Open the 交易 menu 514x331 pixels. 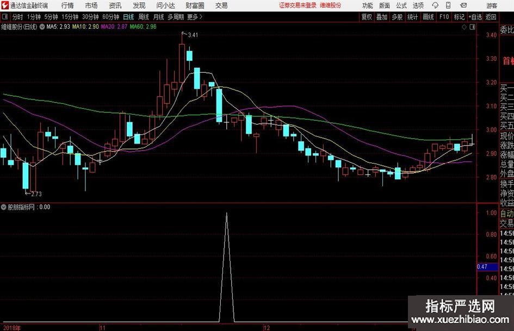click(221, 5)
